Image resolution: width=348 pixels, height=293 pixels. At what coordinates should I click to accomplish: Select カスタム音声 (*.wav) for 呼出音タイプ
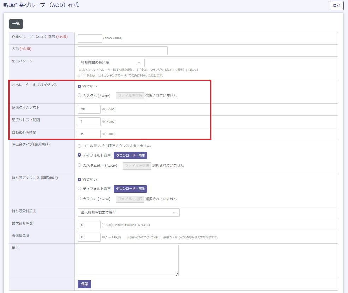pos(79,165)
